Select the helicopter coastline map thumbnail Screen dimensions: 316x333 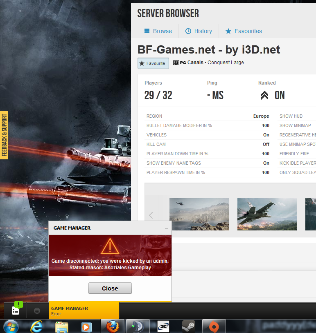point(199,214)
